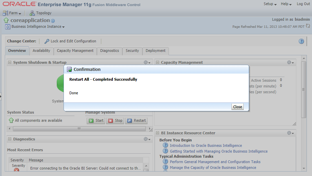Click Start button in Manage System
Image resolution: width=312 pixels, height=176 pixels.
[96, 121]
